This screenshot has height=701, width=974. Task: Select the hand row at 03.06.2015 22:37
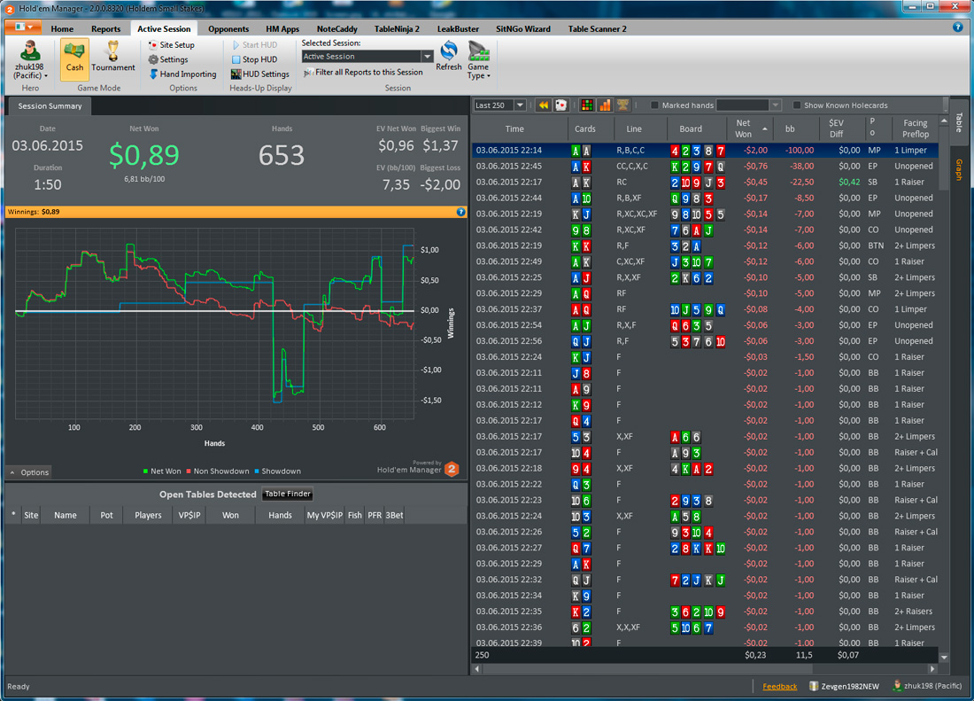[705, 309]
